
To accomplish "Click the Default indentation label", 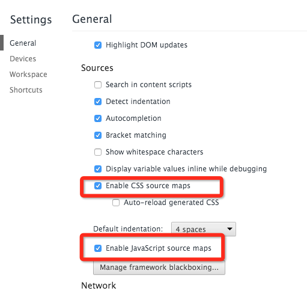I will coord(128,229).
